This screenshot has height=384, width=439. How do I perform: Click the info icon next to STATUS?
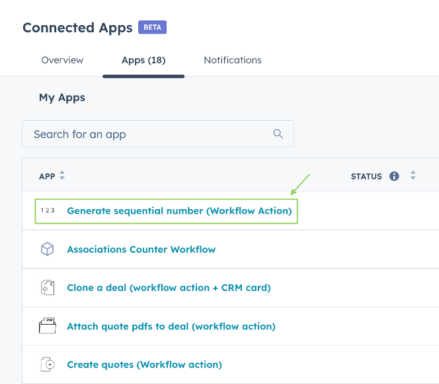pos(394,176)
